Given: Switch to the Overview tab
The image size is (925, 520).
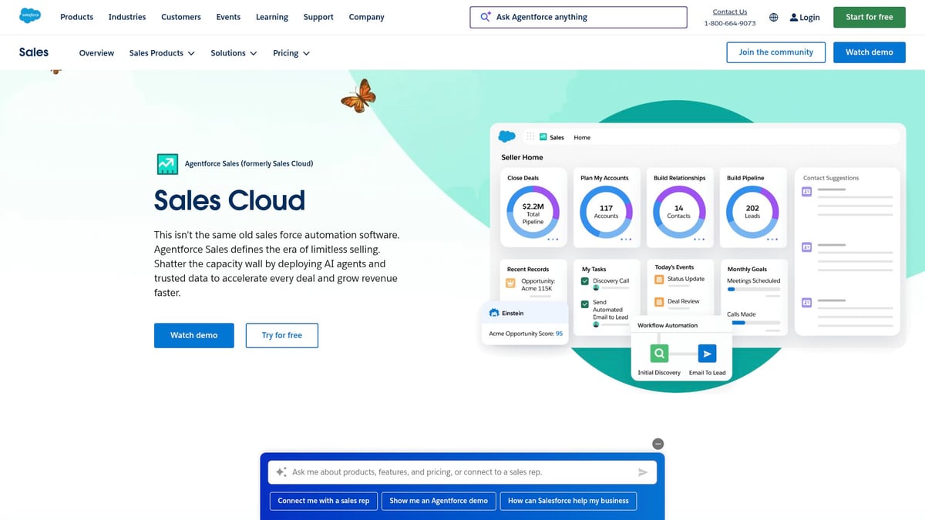Looking at the screenshot, I should pos(96,53).
